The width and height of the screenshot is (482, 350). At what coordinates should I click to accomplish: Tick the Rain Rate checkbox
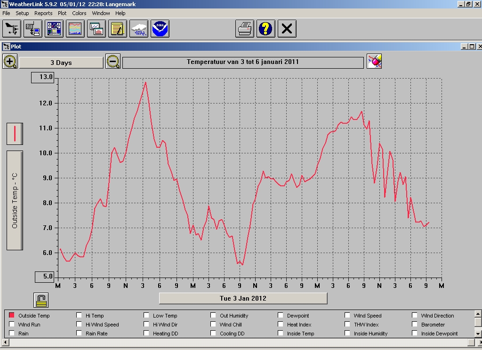[x=79, y=333]
